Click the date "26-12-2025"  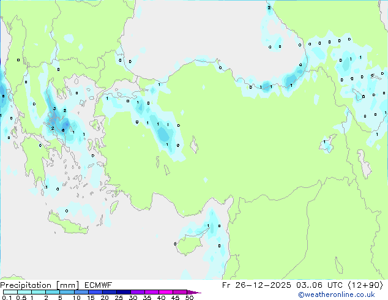tap(263, 285)
